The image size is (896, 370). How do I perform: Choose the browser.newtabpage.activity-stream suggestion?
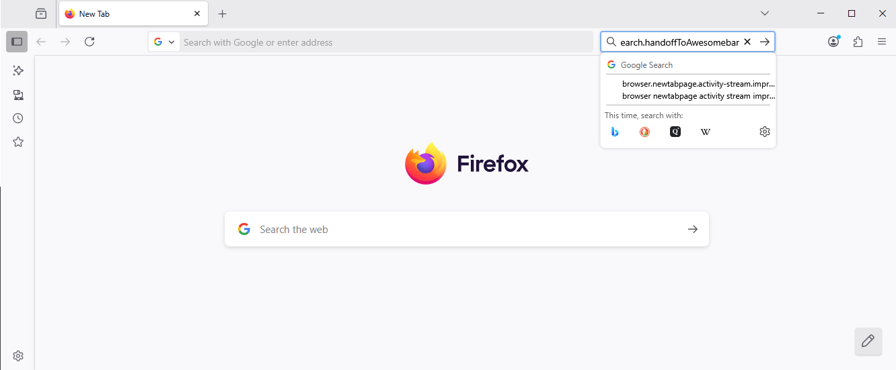tap(698, 84)
